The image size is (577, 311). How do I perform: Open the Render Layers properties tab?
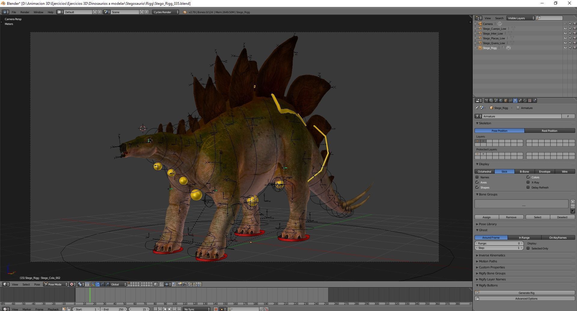pyautogui.click(x=491, y=101)
